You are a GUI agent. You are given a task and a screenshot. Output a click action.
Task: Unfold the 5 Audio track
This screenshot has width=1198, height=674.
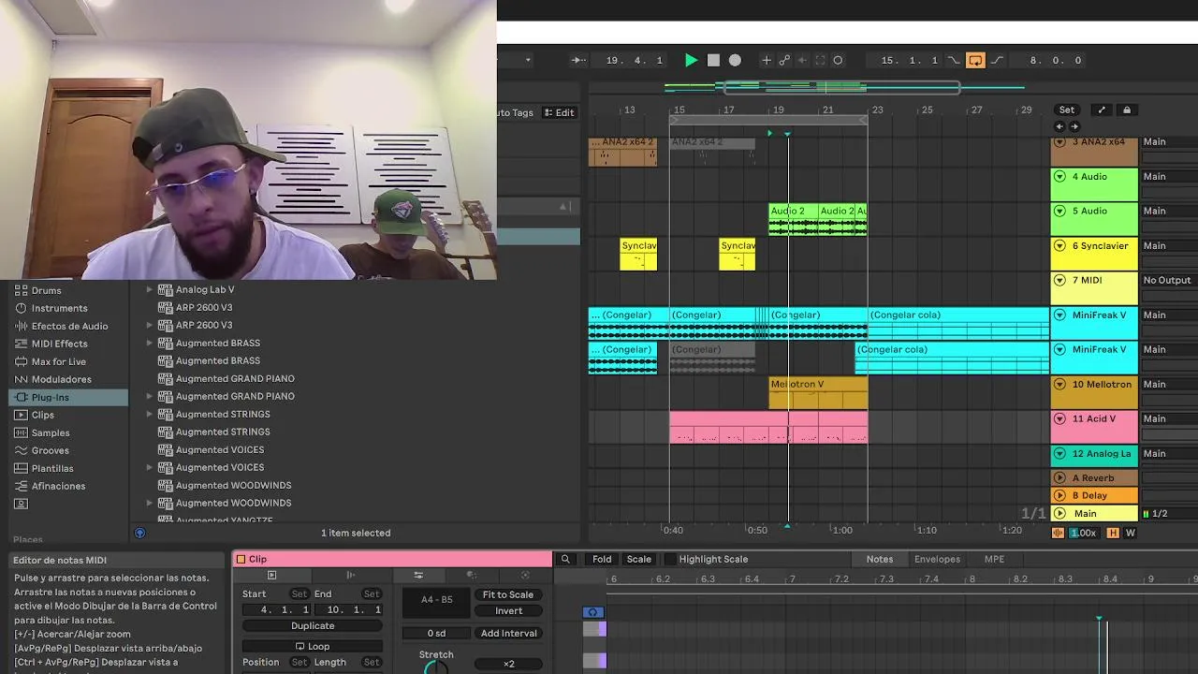point(1059,211)
